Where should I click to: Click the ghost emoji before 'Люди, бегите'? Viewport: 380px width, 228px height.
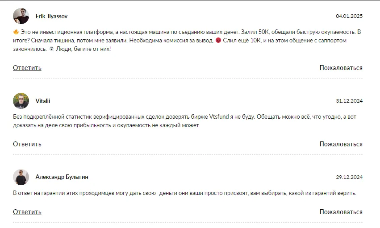51,49
